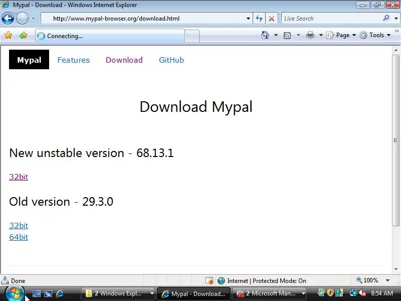
Task: Open the Windows Explorer taskbar group
Action: (118, 293)
